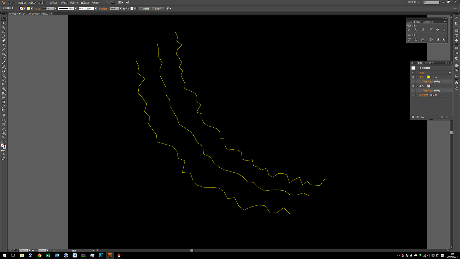Switch to 路径查找器 tab
This screenshot has height=259, width=460.
(428, 22)
